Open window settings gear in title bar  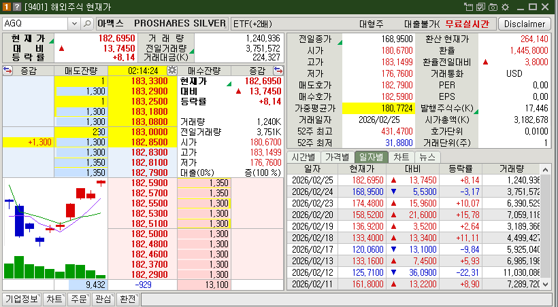pos(506,7)
